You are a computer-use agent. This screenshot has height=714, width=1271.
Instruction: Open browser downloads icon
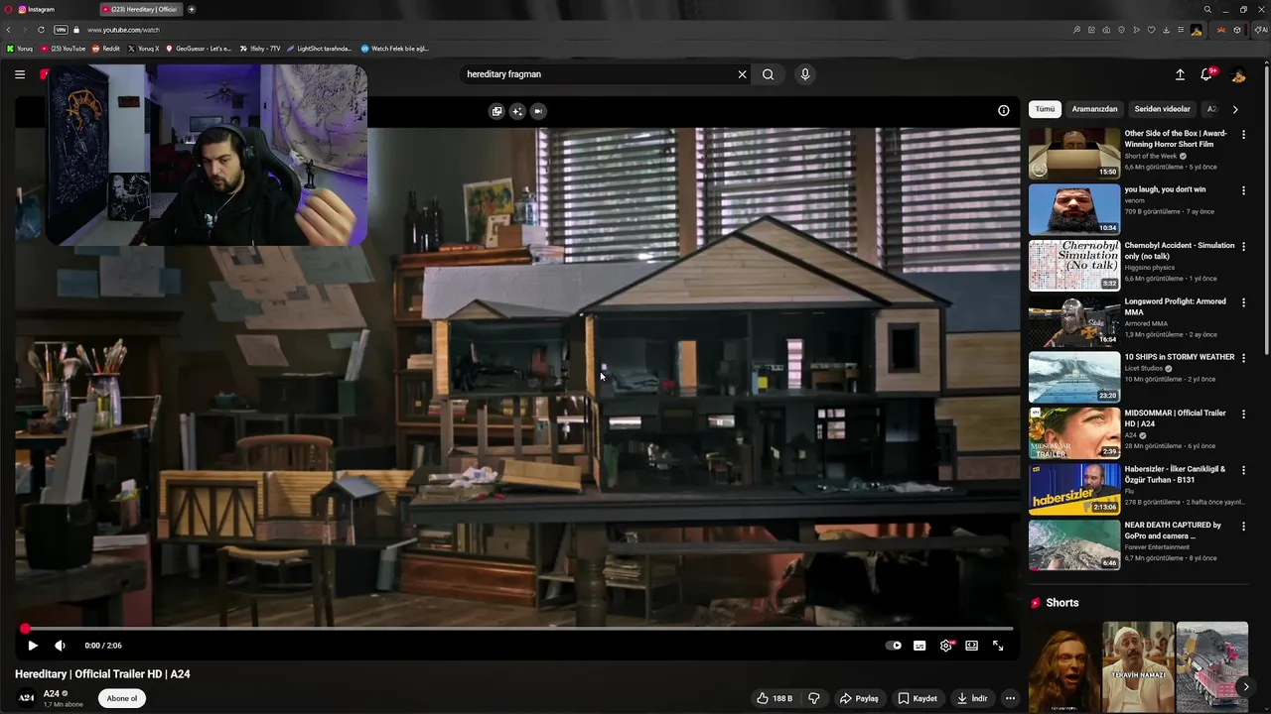click(1167, 30)
